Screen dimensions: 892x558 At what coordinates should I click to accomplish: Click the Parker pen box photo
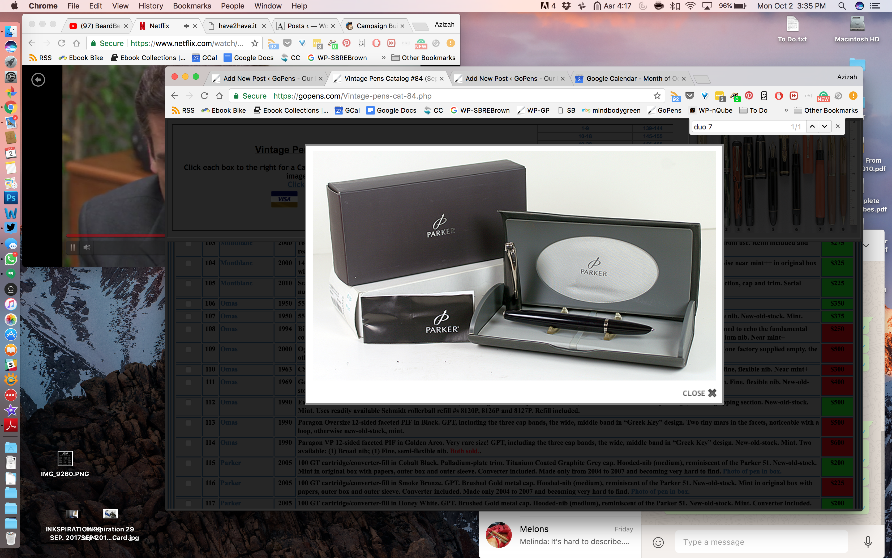pyautogui.click(x=514, y=265)
